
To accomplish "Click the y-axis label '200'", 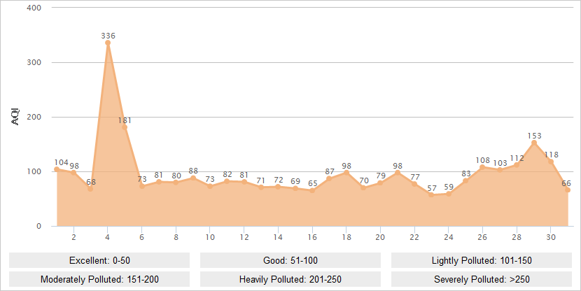I will pos(34,117).
